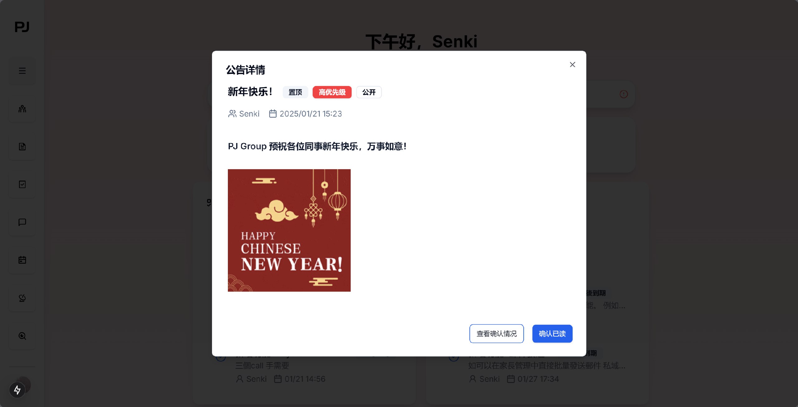Click the PJ logo
Image resolution: width=798 pixels, height=407 pixels.
pyautogui.click(x=22, y=27)
